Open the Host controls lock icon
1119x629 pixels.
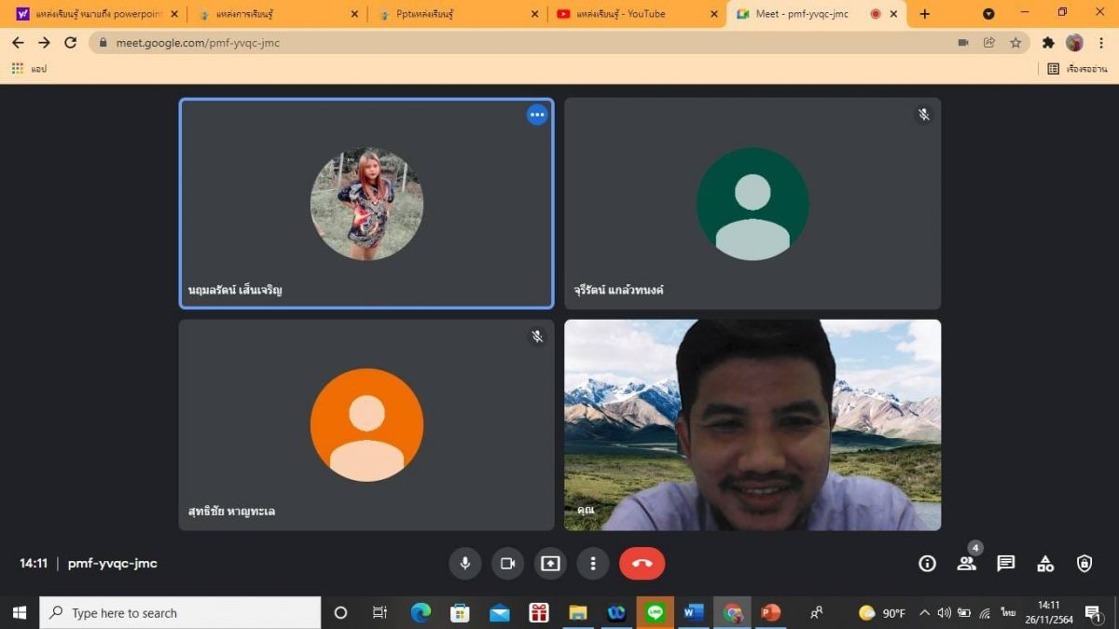pos(1084,563)
